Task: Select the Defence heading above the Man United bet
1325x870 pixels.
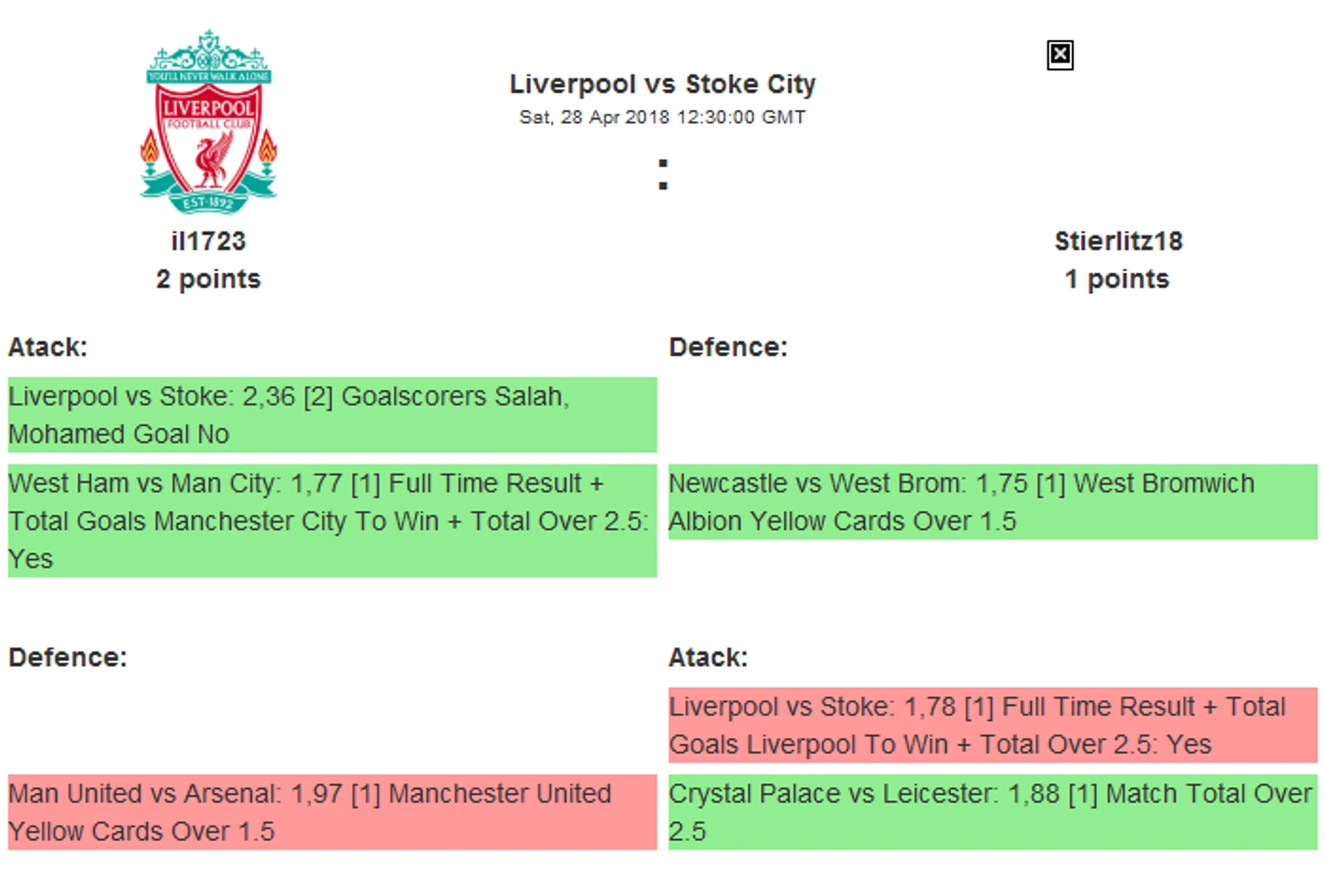Action: pos(68,658)
